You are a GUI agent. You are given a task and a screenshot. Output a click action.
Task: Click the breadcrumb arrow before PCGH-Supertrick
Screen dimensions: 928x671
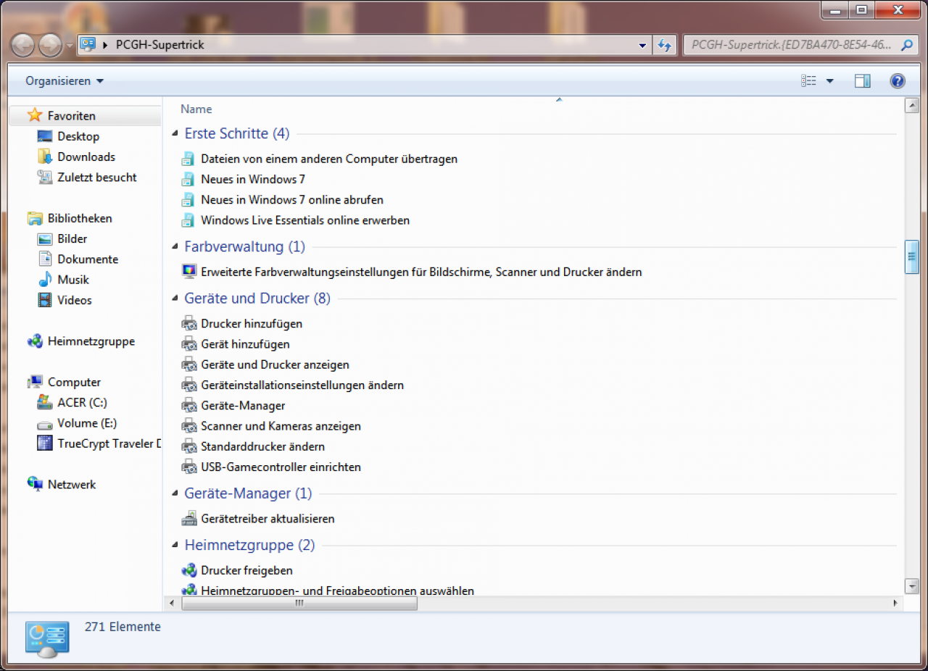click(106, 45)
